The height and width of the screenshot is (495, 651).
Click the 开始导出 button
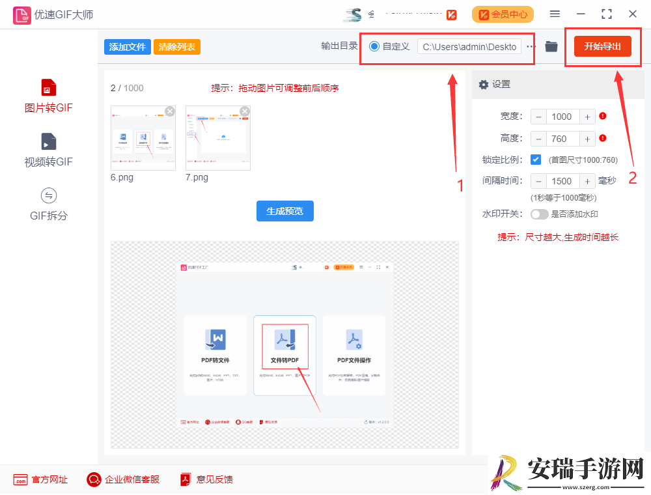[602, 46]
